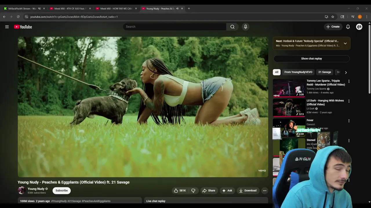Image resolution: width=371 pixels, height=208 pixels.
Task: Mute the Young Nudy tab audio icon
Action: pos(177,9)
